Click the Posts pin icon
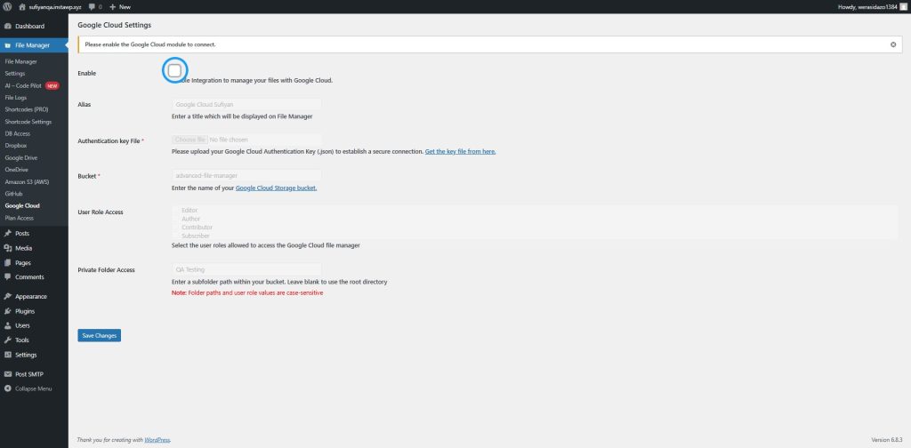Image resolution: width=911 pixels, height=448 pixels. click(8, 233)
